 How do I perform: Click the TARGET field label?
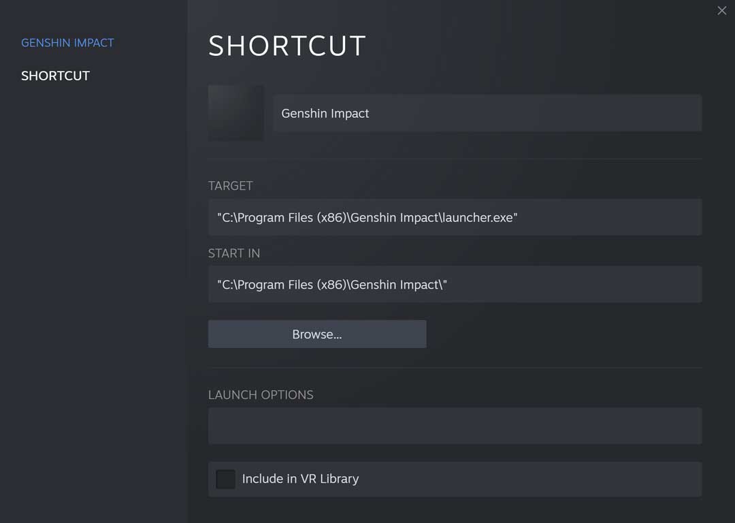pyautogui.click(x=231, y=186)
